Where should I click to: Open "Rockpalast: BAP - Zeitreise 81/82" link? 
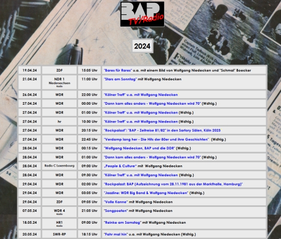point(162,130)
